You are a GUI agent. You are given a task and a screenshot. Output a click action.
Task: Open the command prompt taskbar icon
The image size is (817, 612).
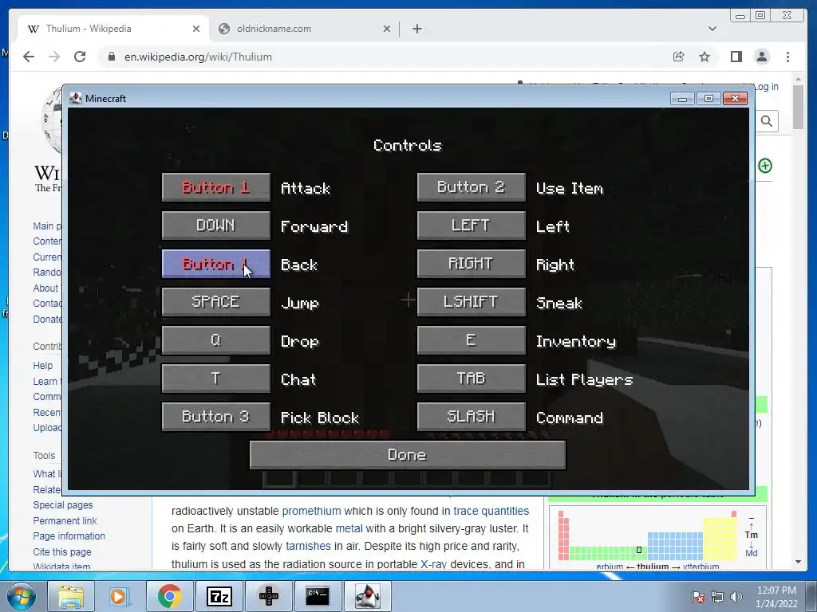(318, 596)
